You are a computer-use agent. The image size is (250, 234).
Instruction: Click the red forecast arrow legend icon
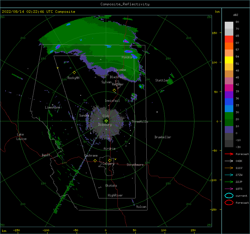point(229,154)
